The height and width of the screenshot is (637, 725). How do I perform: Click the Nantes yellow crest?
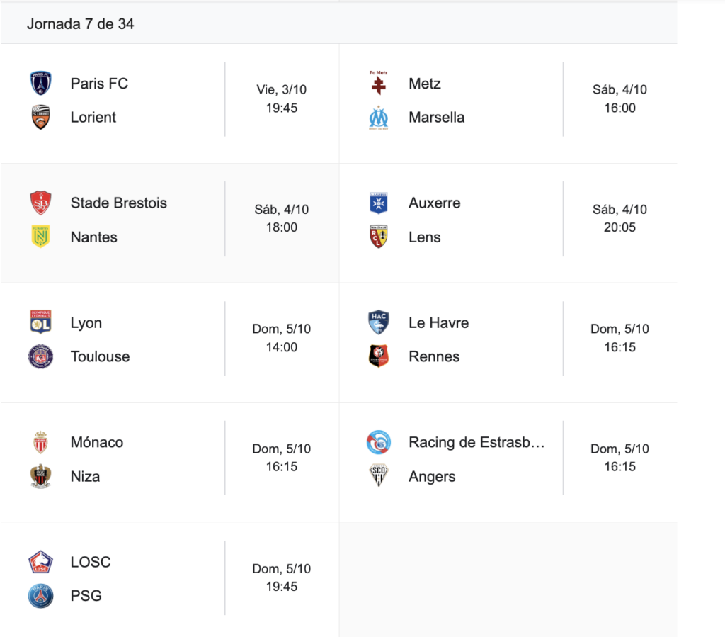click(40, 237)
